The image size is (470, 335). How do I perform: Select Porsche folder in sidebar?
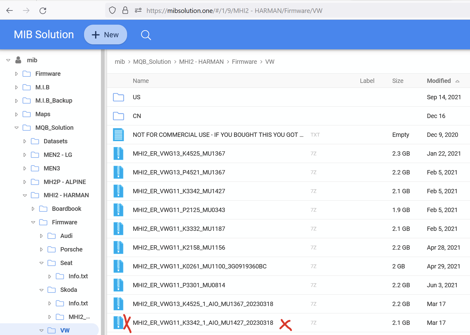(71, 249)
